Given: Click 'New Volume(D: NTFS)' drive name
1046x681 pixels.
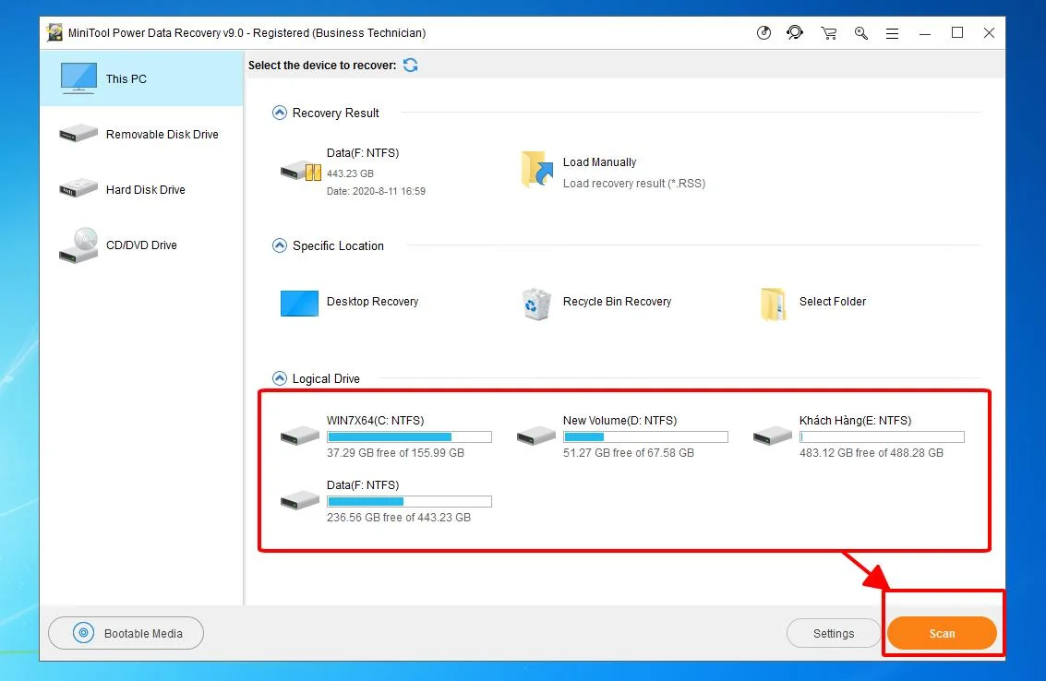Looking at the screenshot, I should coord(619,421).
